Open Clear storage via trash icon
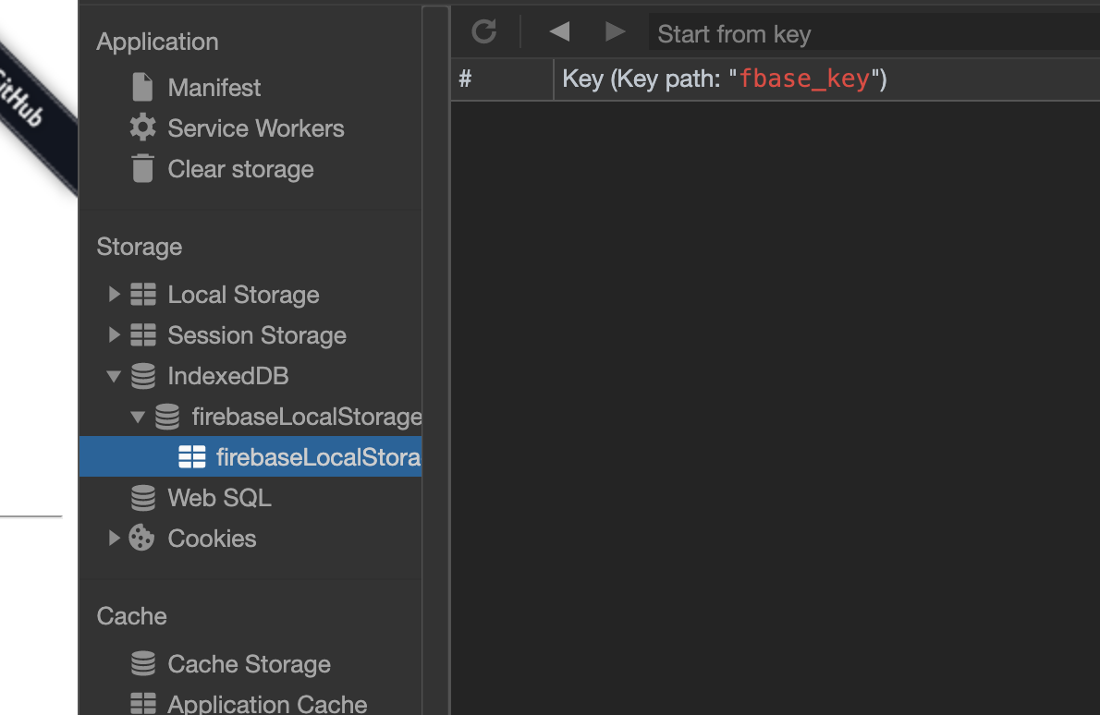 click(x=142, y=169)
